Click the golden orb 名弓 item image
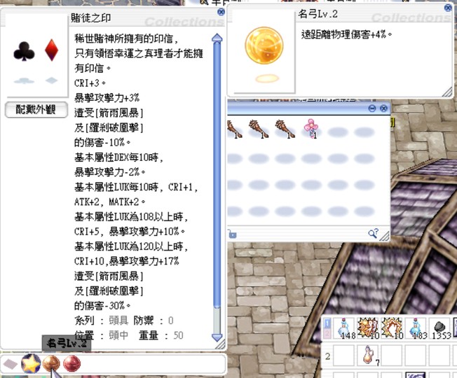This screenshot has height=378, width=457. pyautogui.click(x=264, y=45)
